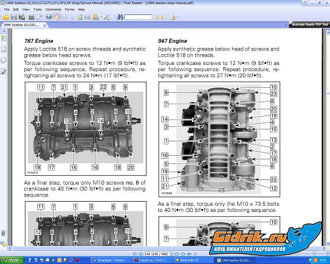
Task: Open the Tools menu
Action: point(37,9)
